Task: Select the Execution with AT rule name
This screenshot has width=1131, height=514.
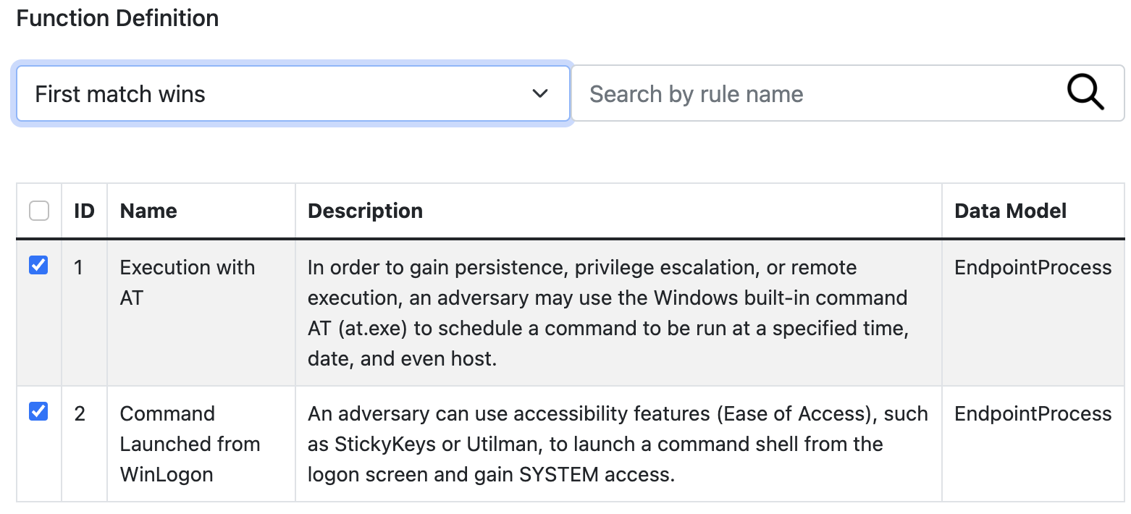Action: pyautogui.click(x=187, y=282)
